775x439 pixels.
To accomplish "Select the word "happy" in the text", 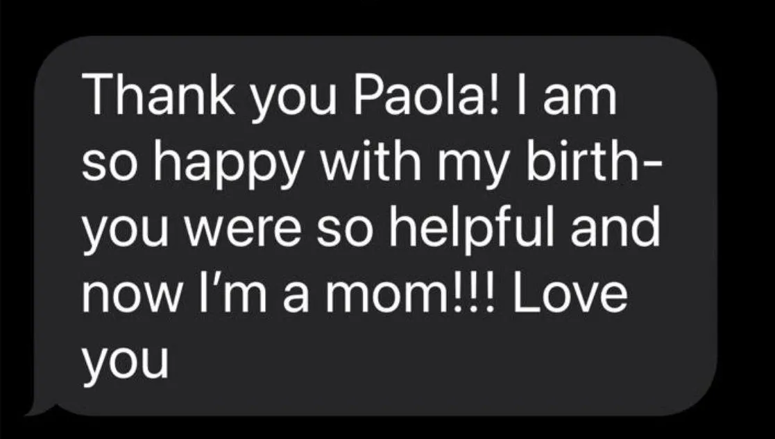I will click(x=228, y=166).
